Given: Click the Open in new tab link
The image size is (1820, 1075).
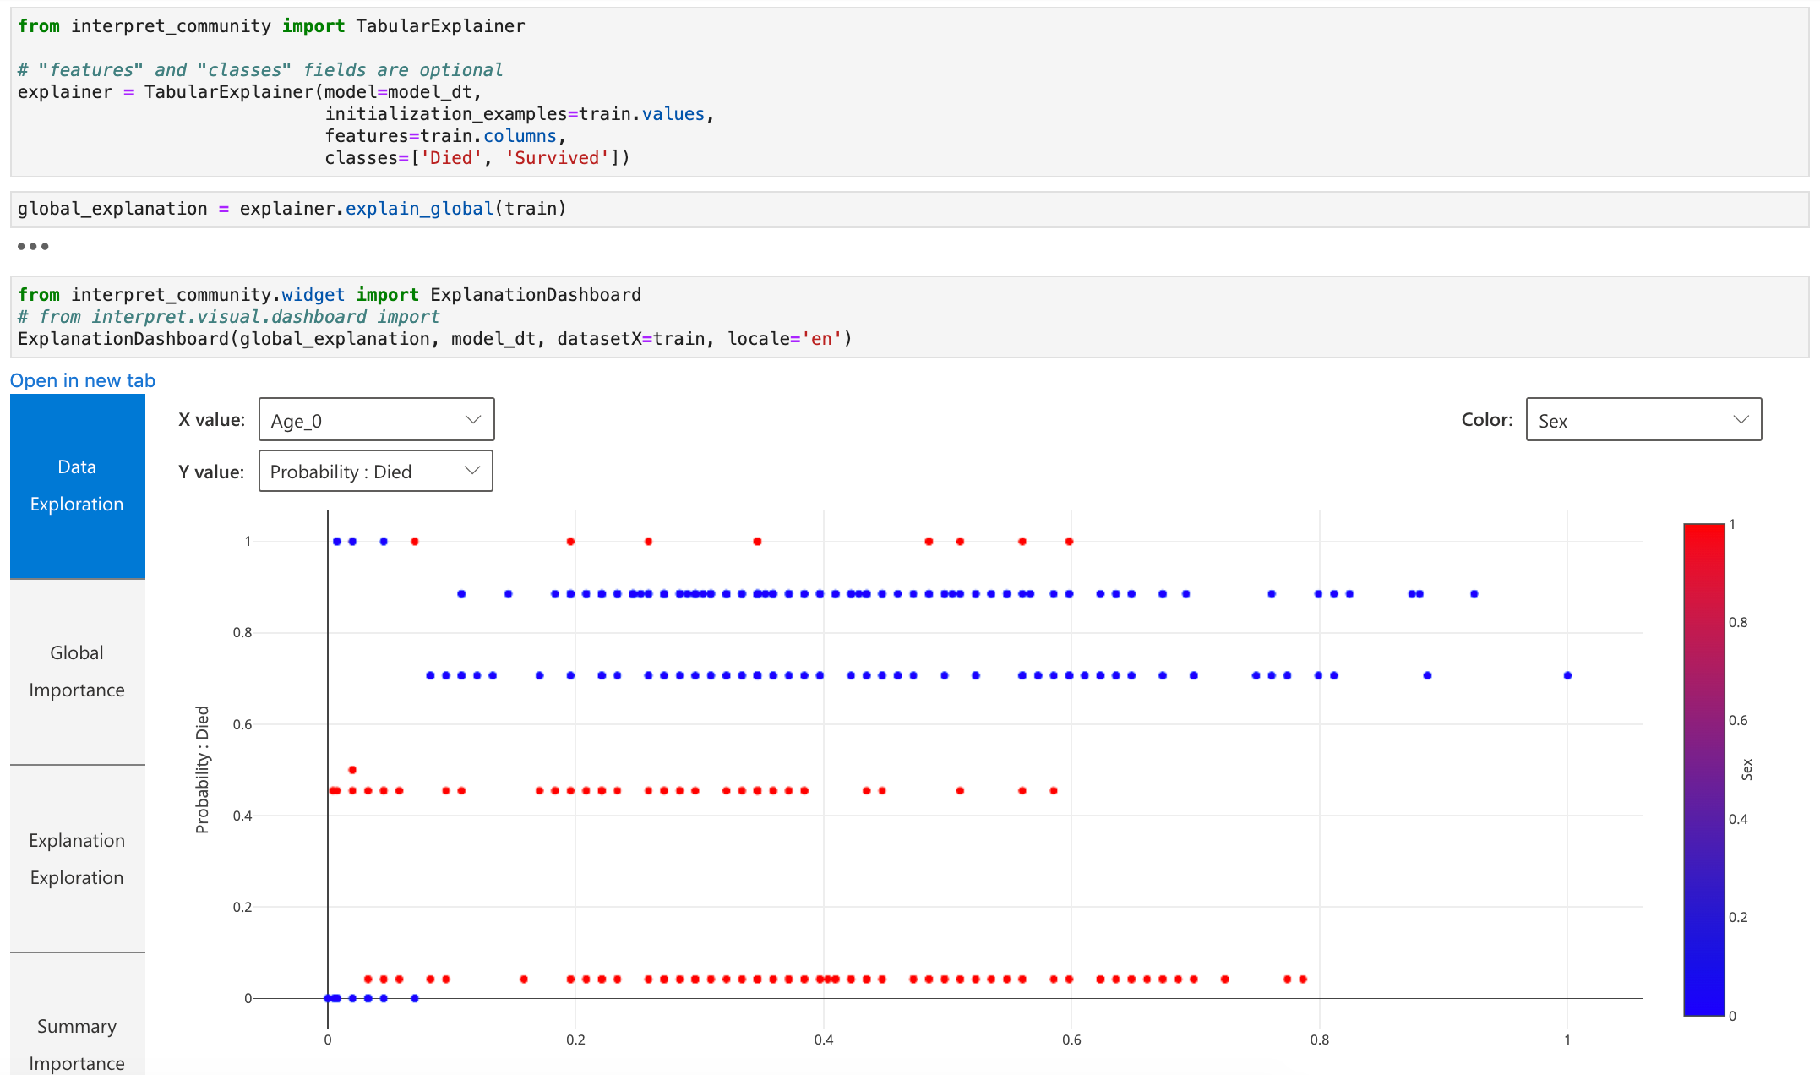Looking at the screenshot, I should (83, 380).
